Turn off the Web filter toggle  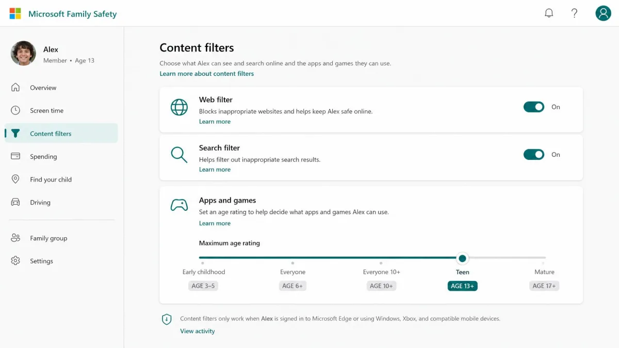pyautogui.click(x=534, y=107)
